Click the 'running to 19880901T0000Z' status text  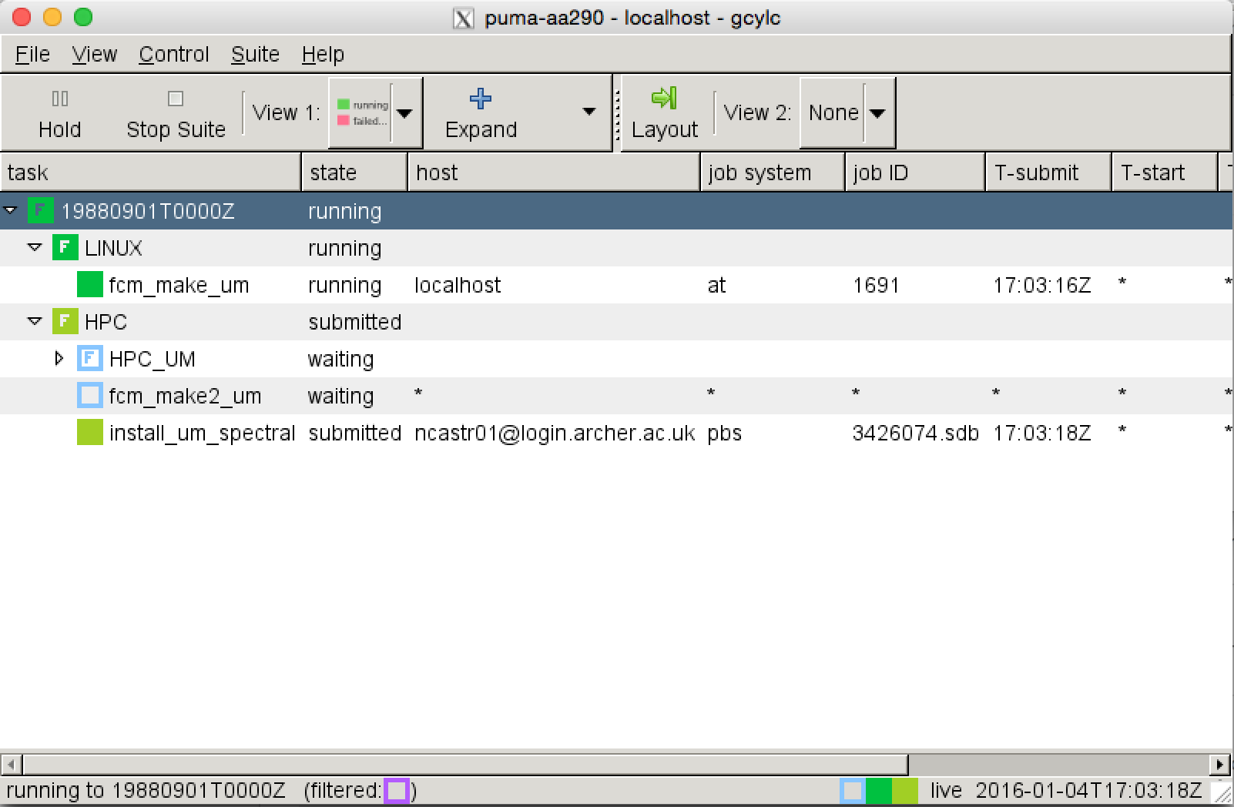tap(146, 791)
